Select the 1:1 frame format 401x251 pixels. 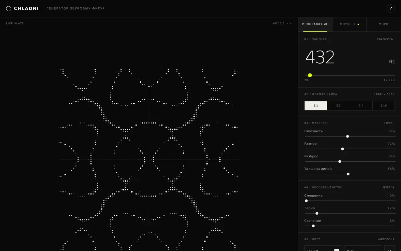316,106
